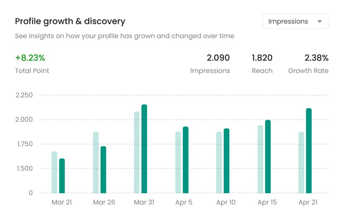The image size is (344, 222).
Task: Click the Profile growth & discovery heading
Action: click(70, 21)
